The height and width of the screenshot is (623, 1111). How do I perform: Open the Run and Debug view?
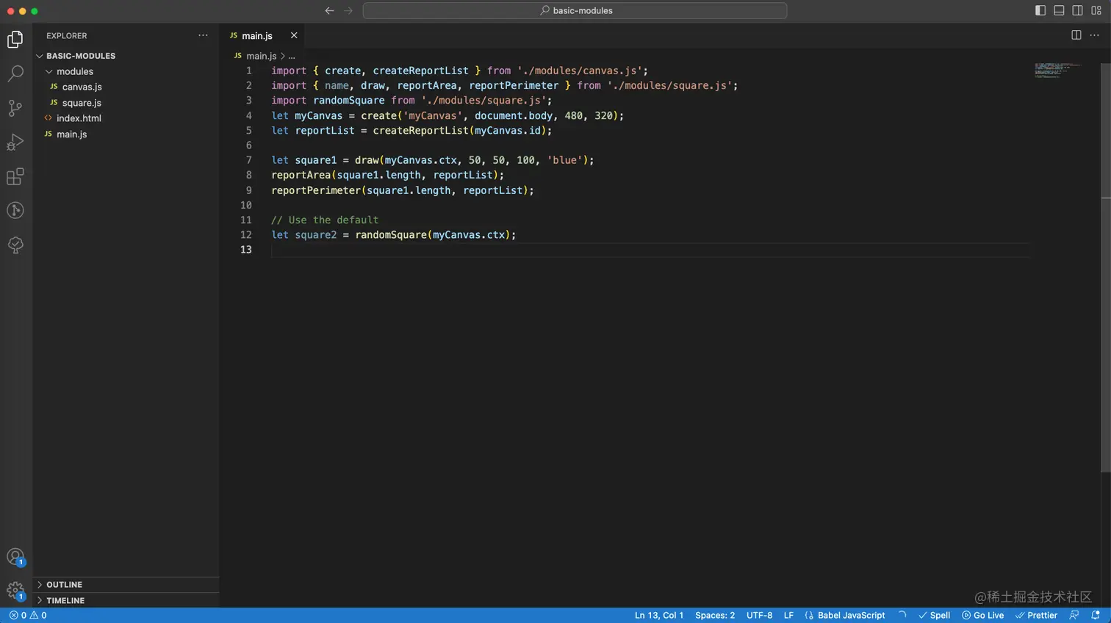[15, 142]
